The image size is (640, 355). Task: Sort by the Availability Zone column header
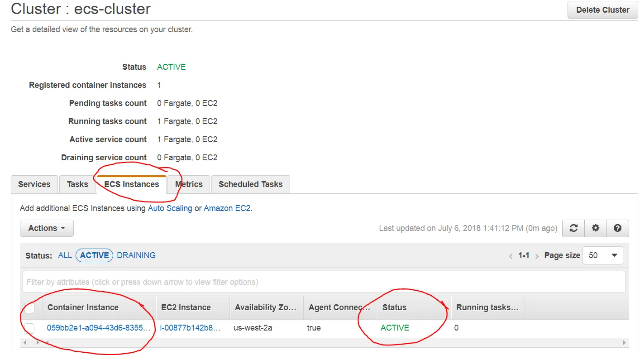[x=266, y=307]
